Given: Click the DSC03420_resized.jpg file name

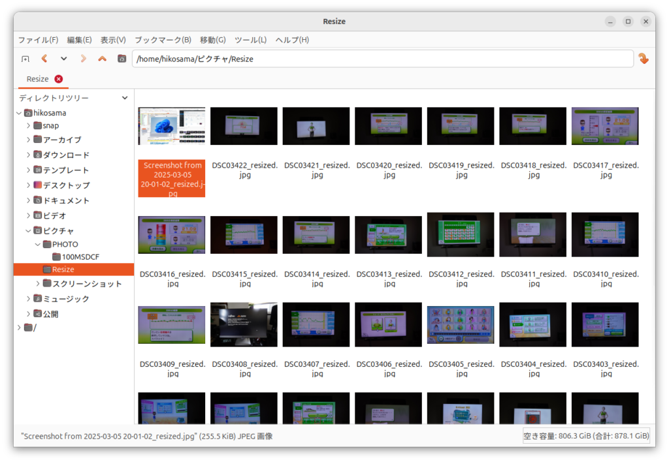Looking at the screenshot, I should [x=389, y=170].
